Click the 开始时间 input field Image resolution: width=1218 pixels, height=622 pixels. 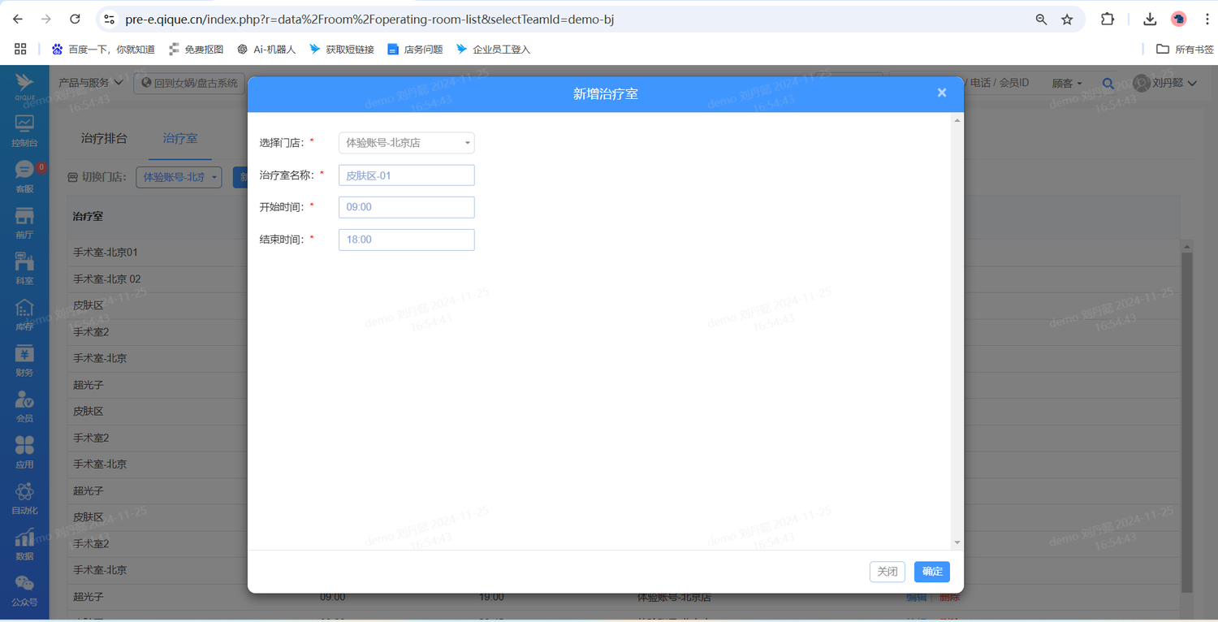tap(406, 207)
